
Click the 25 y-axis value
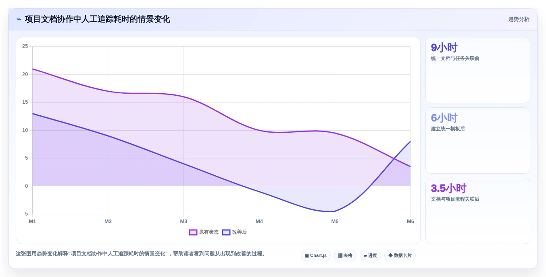tap(25, 46)
